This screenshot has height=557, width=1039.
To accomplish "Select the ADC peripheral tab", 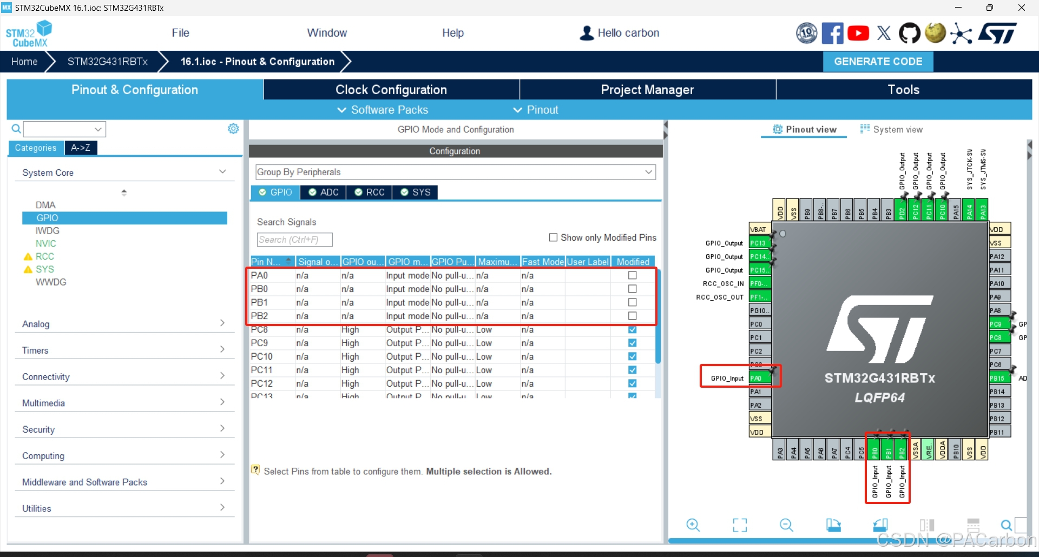I will point(323,193).
